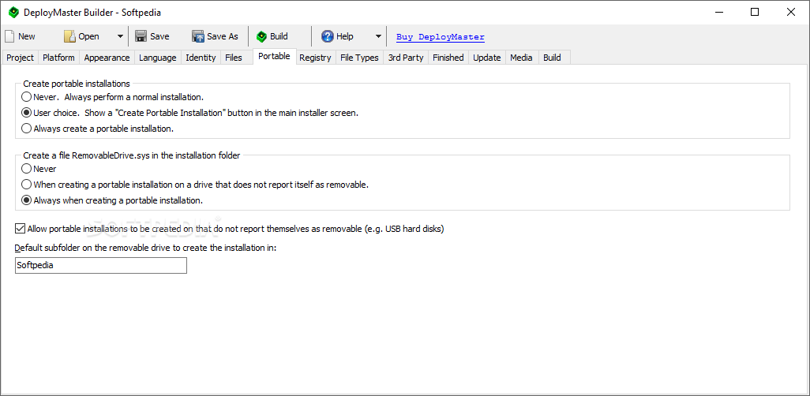Open the 3rd Party tab

(406, 58)
